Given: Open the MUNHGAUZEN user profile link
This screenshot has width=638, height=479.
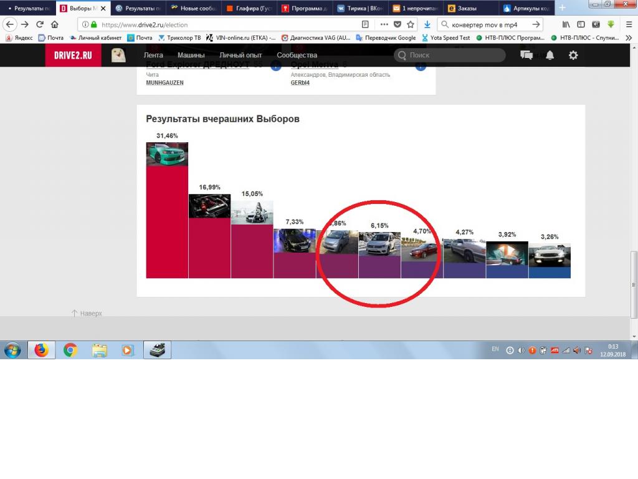Looking at the screenshot, I should coord(164,83).
